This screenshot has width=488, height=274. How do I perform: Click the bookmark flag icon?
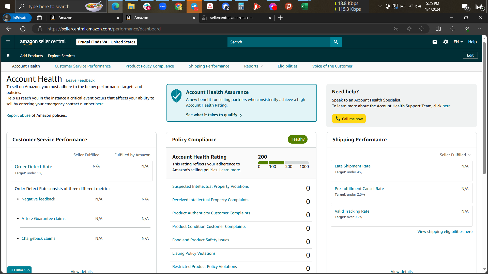click(x=8, y=56)
